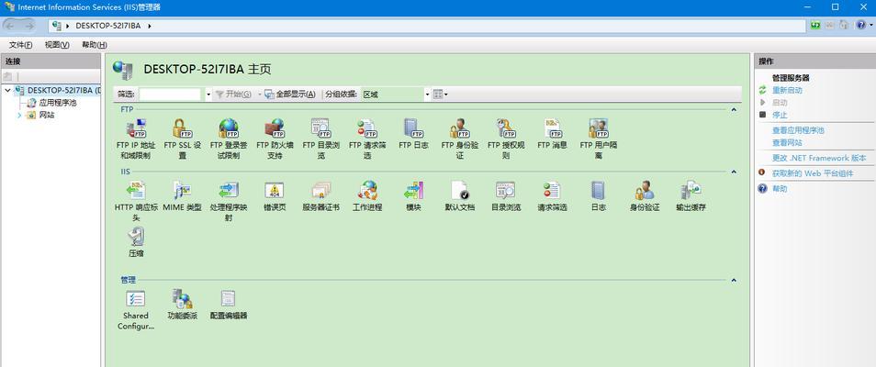The image size is (876, 367).
Task: Open Shared Configuration icon
Action: coord(136,299)
